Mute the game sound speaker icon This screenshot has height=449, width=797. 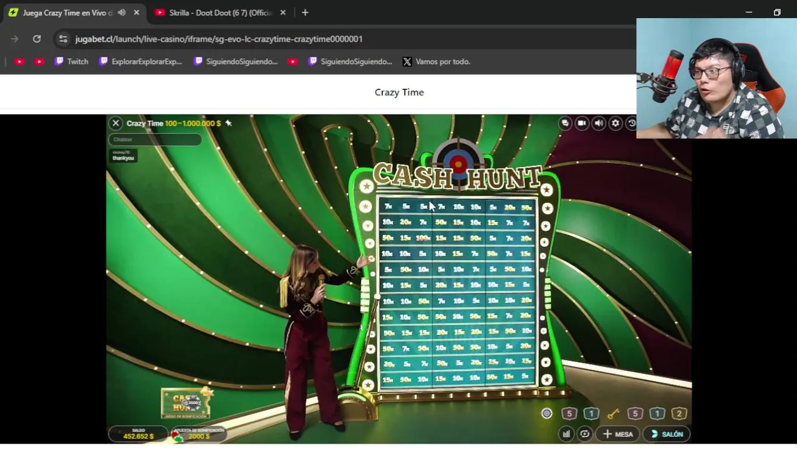click(x=599, y=123)
